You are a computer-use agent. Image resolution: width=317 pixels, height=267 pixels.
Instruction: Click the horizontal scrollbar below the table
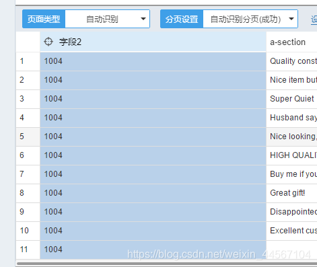167,264
